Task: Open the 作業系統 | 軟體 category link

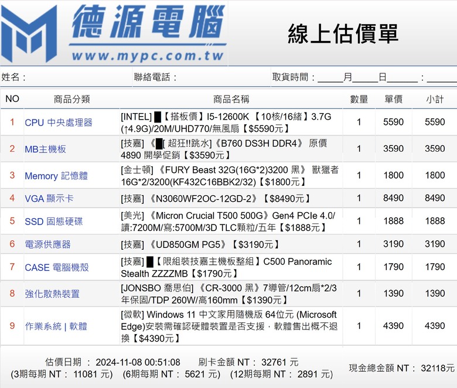Action: point(56,326)
